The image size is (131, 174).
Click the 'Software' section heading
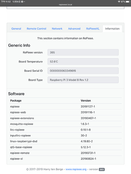(16, 94)
